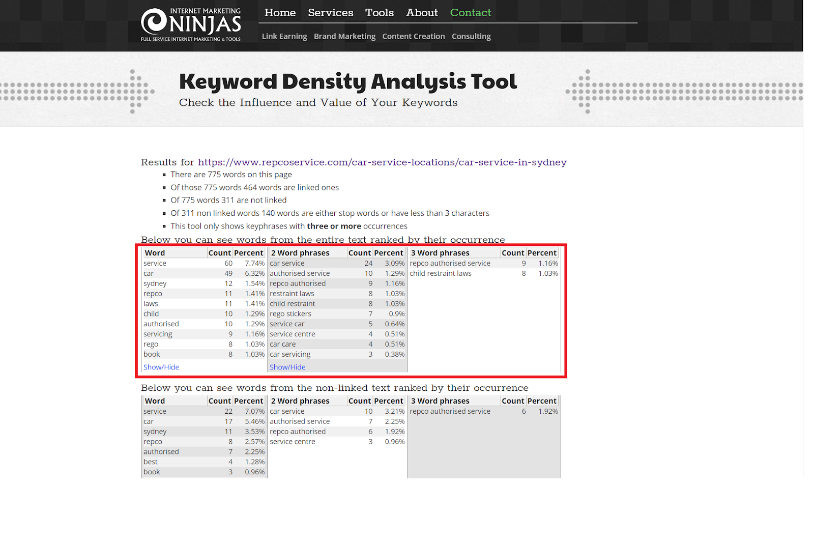Open the Services menu item
The height and width of the screenshot is (543, 814).
[x=330, y=13]
